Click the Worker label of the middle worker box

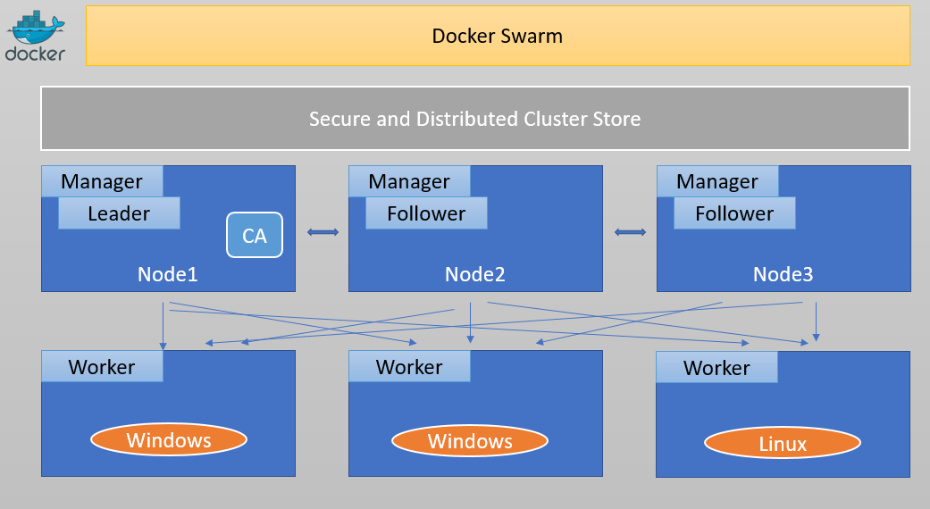(x=409, y=367)
